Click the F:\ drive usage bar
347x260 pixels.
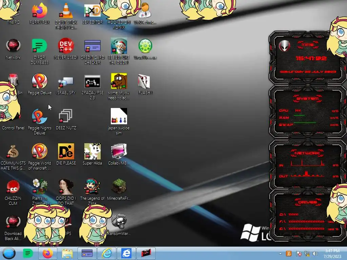pos(306,221)
